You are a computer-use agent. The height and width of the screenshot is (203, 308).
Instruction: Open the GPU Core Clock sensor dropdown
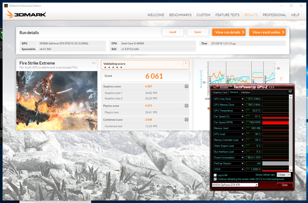pyautogui.click(x=243, y=99)
